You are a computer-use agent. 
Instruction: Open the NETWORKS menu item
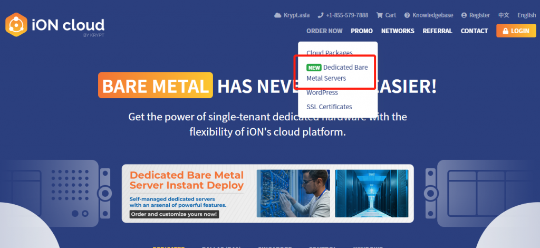pyautogui.click(x=398, y=31)
